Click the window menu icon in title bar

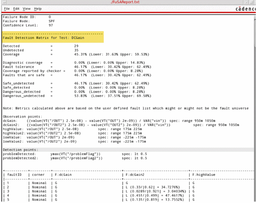(x=4, y=2)
